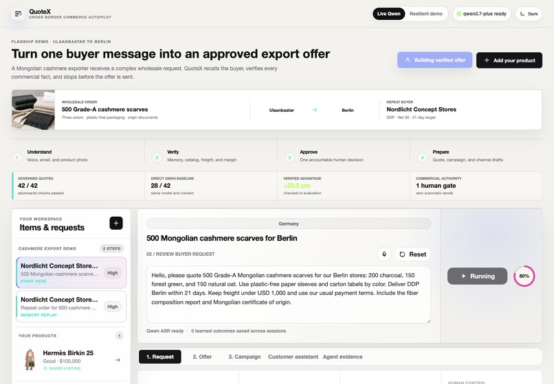Add a new item with the plus icon in Items & requests
Screen dimensions: 554x384
click(x=116, y=224)
